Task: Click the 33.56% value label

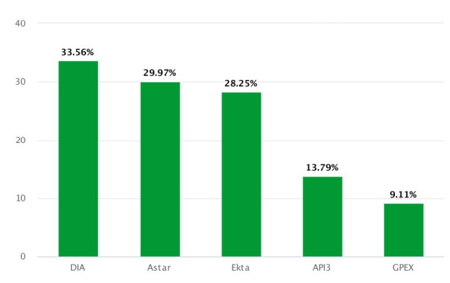Action: 78,52
